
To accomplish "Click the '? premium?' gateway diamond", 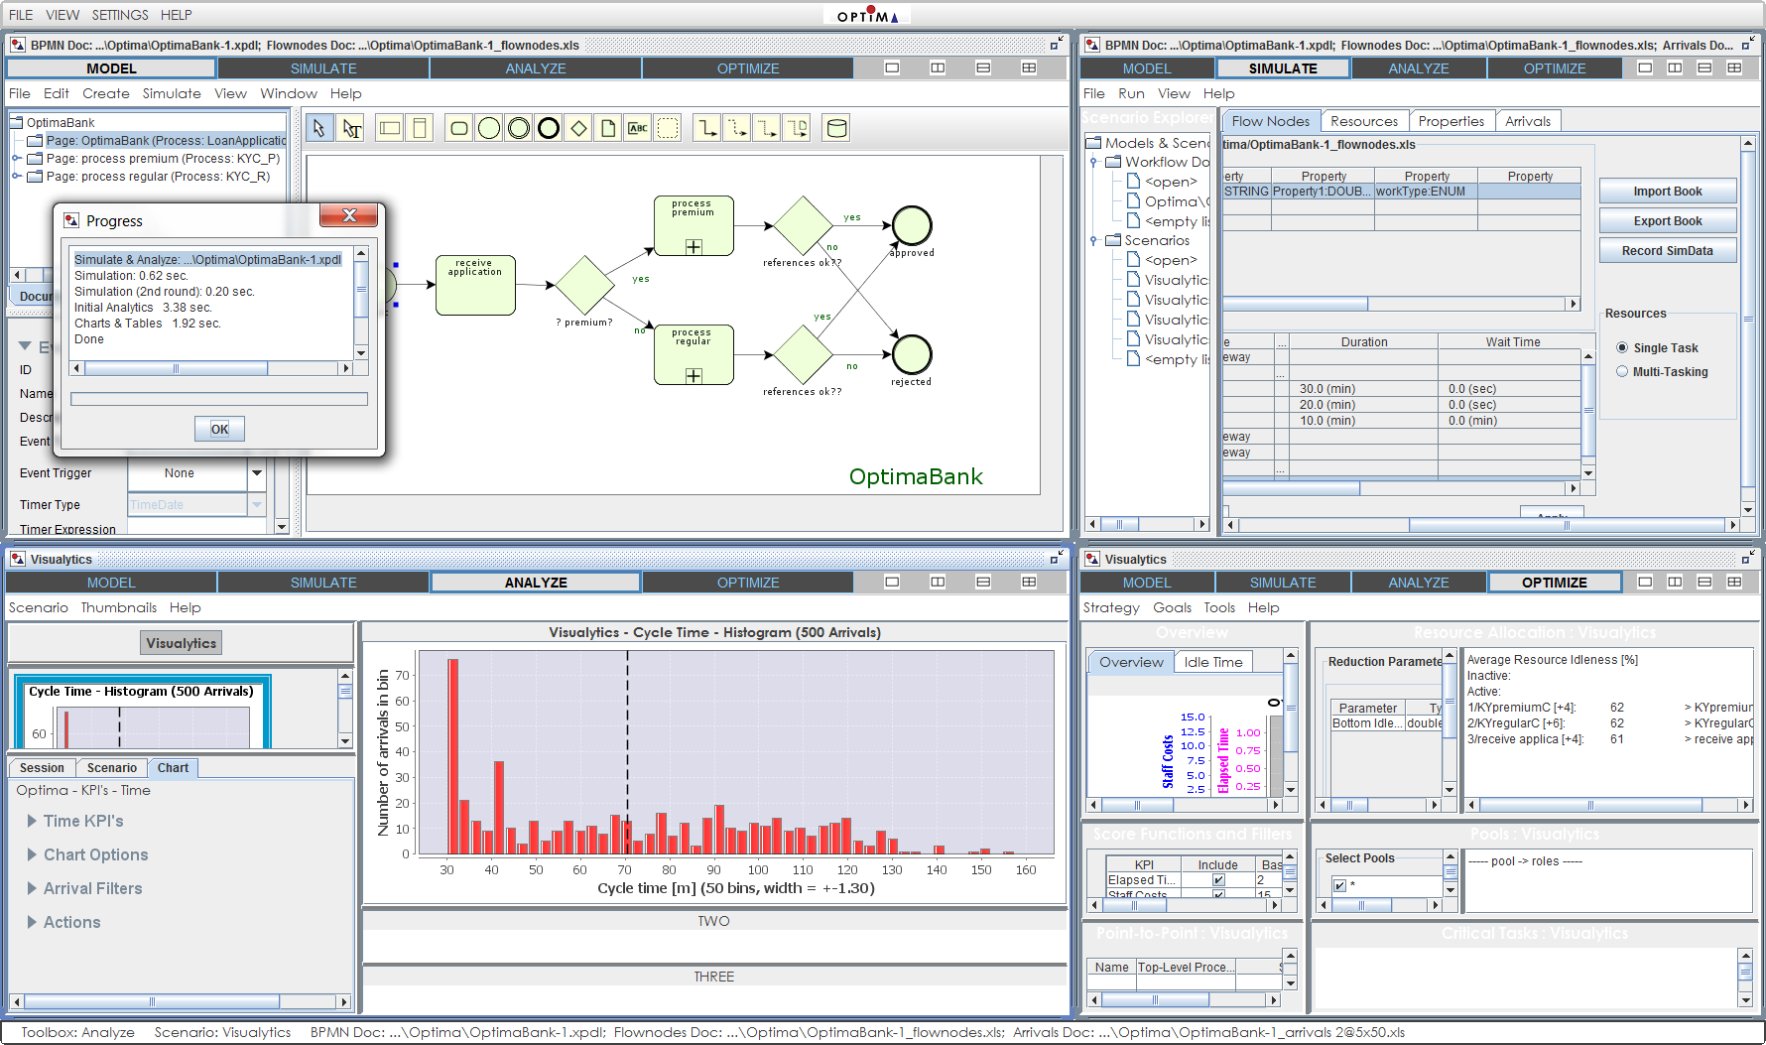I will 585,285.
